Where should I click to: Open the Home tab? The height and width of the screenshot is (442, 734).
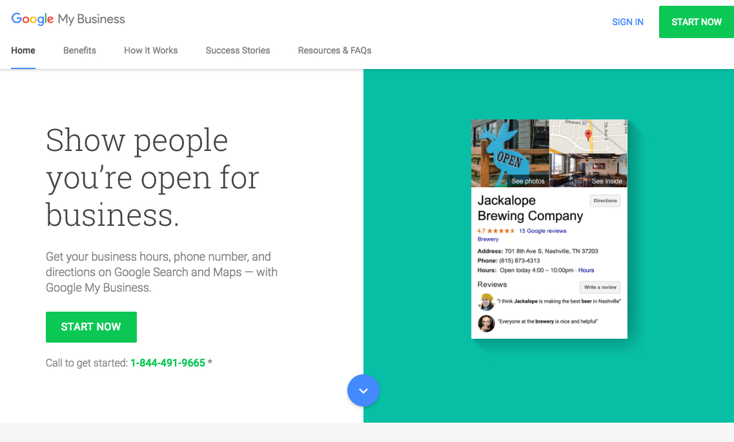(23, 50)
